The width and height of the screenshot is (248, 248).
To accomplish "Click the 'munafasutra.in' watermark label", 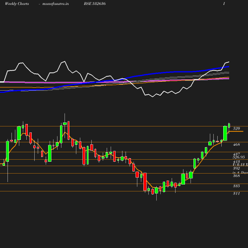I will click(56, 3).
